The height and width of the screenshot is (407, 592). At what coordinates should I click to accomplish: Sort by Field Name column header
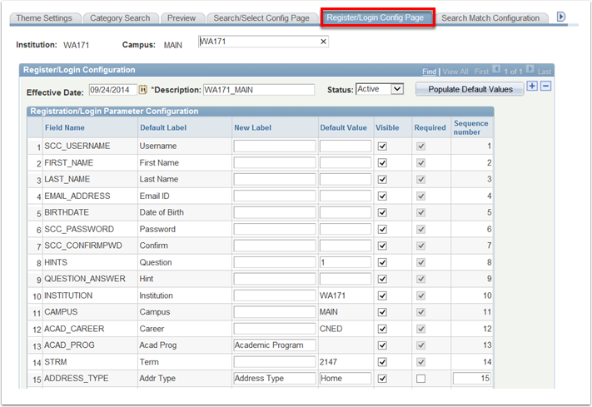tap(65, 127)
